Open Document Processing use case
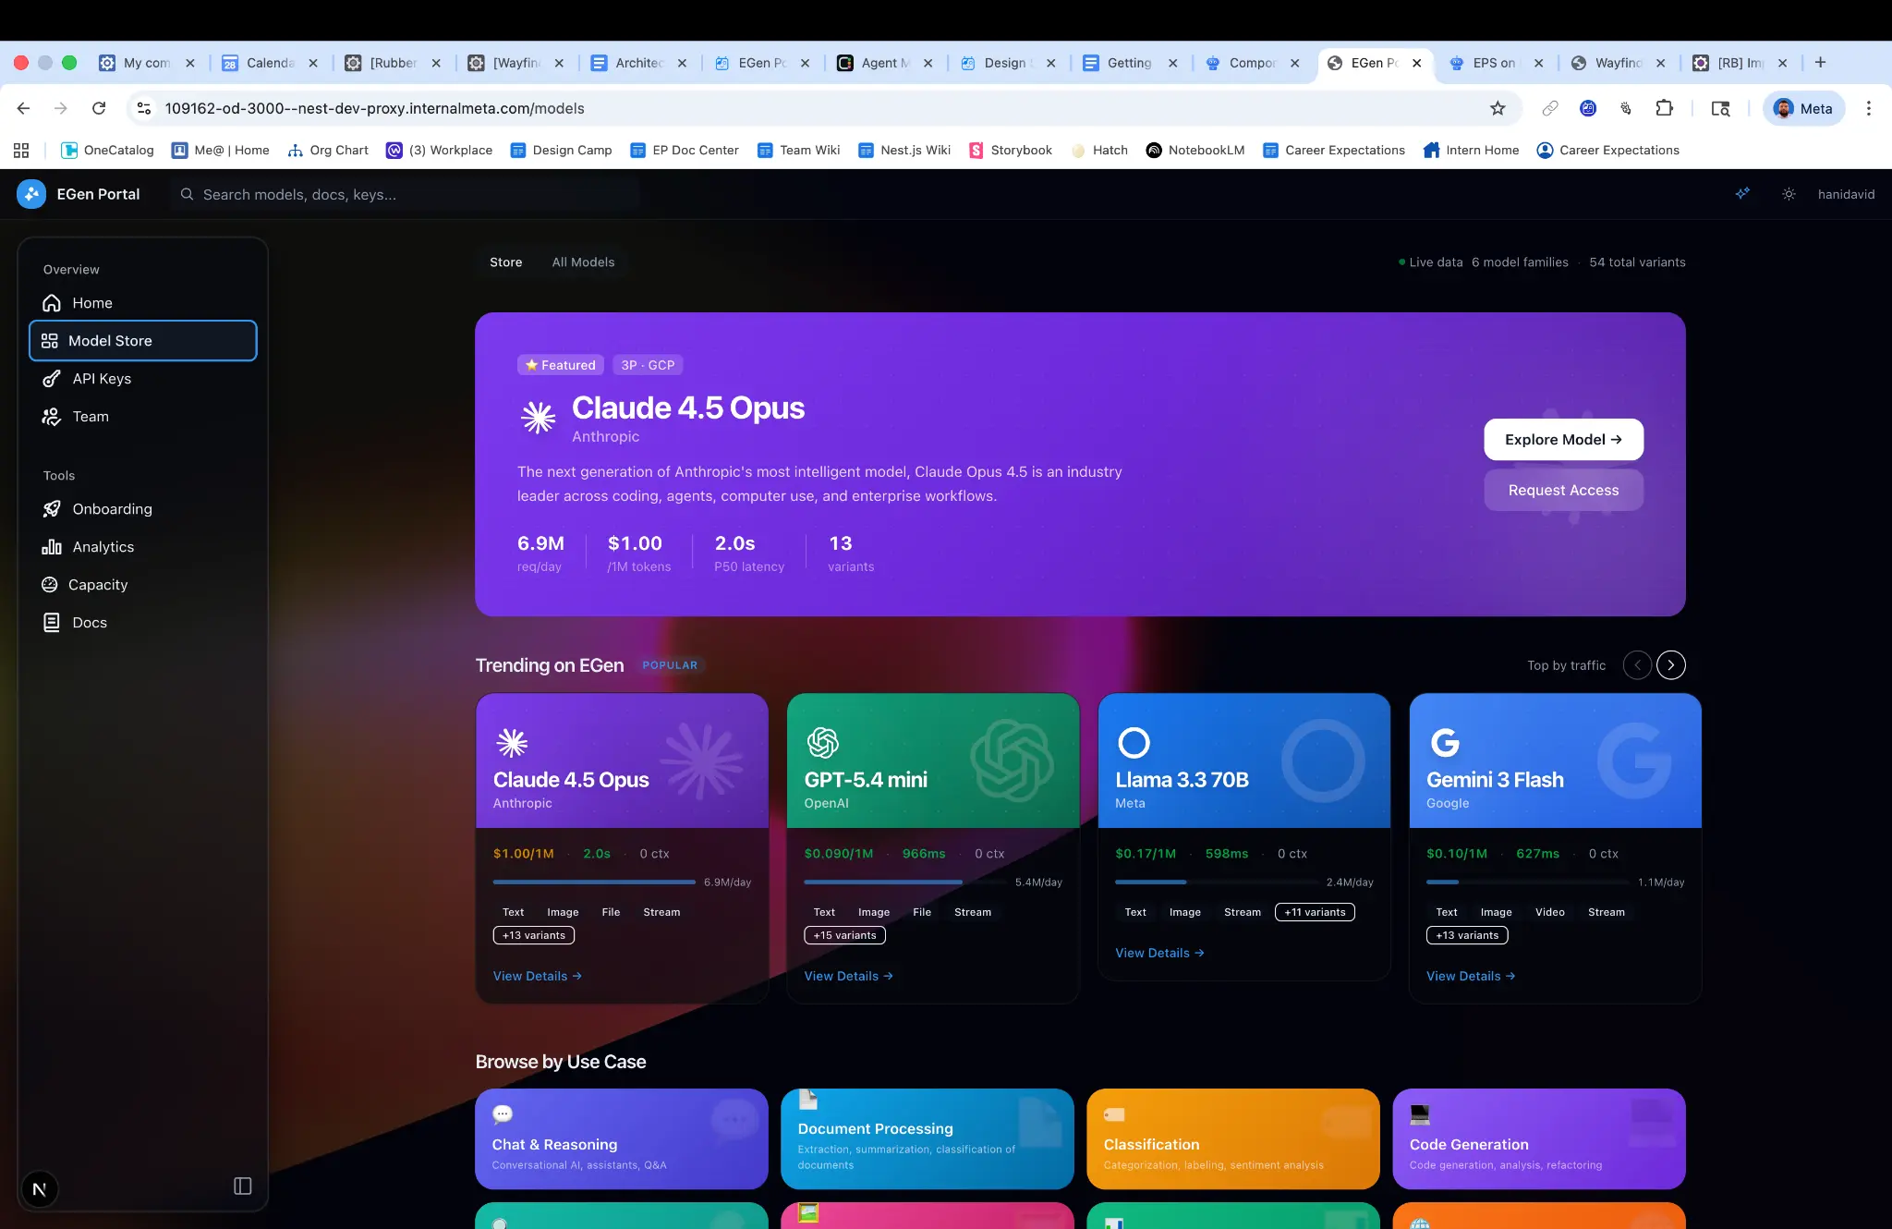This screenshot has width=1892, height=1229. pyautogui.click(x=928, y=1139)
